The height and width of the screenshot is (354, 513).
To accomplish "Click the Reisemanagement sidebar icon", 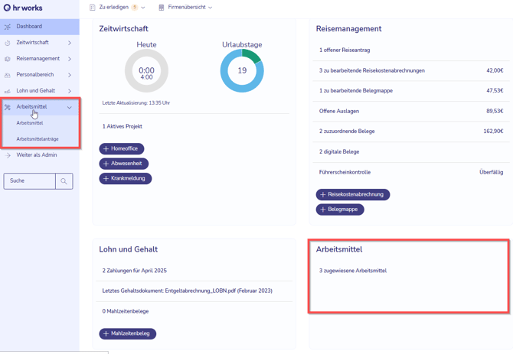I will tap(8, 59).
